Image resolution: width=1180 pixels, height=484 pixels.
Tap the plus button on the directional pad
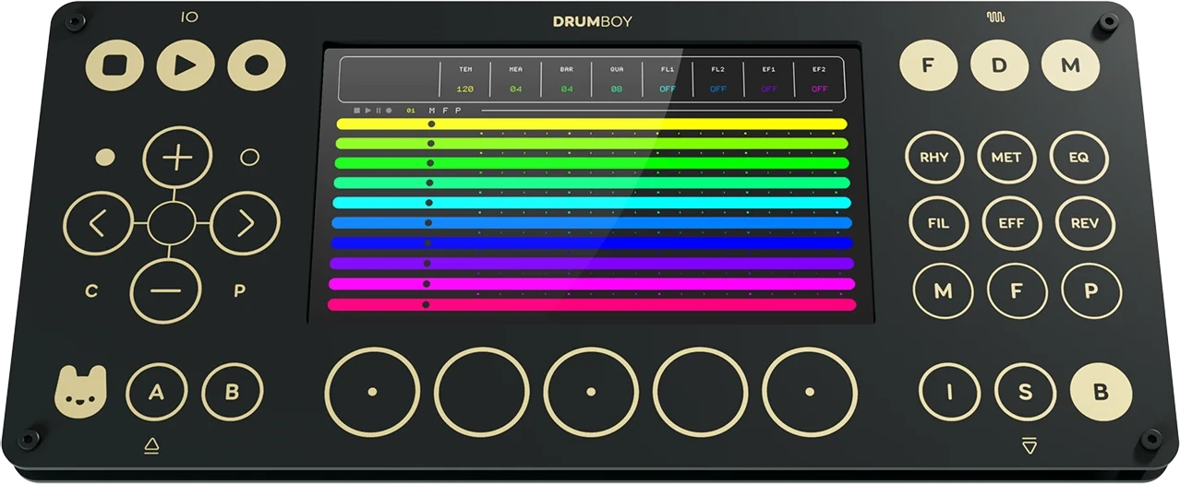point(177,158)
